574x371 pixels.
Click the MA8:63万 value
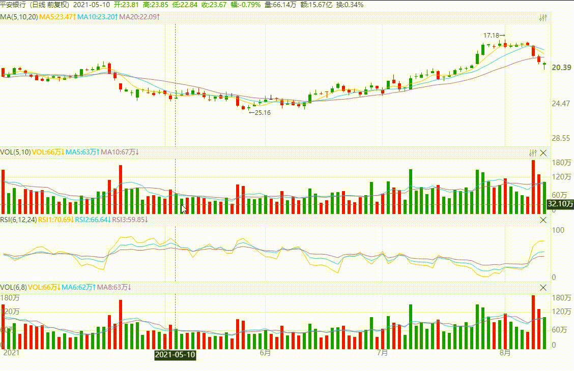[114, 287]
